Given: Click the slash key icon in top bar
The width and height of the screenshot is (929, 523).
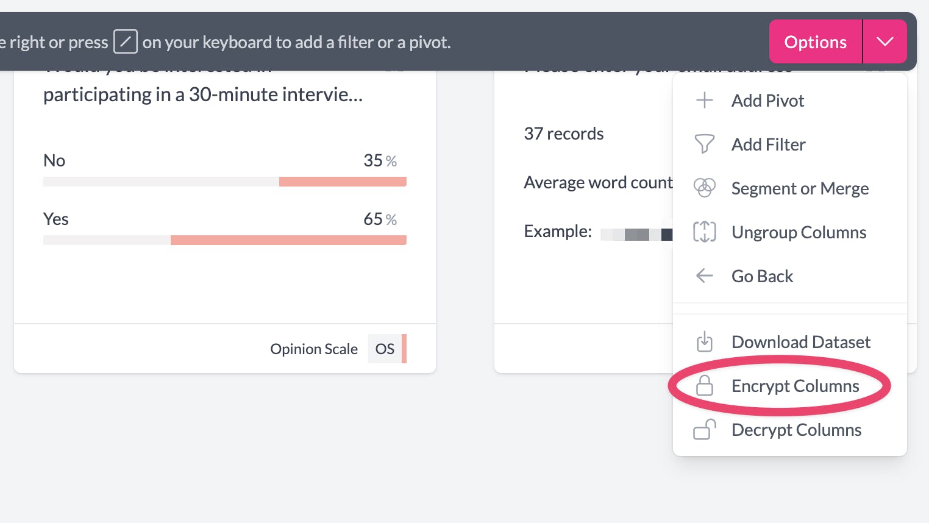Looking at the screenshot, I should pyautogui.click(x=125, y=42).
